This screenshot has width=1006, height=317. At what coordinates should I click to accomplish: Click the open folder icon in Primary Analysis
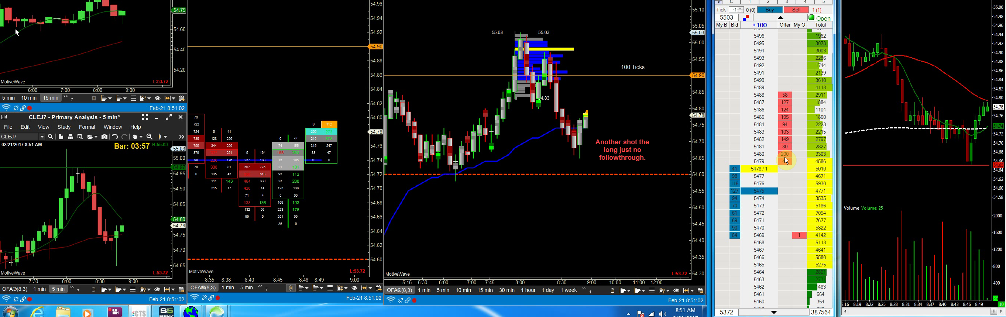click(90, 137)
